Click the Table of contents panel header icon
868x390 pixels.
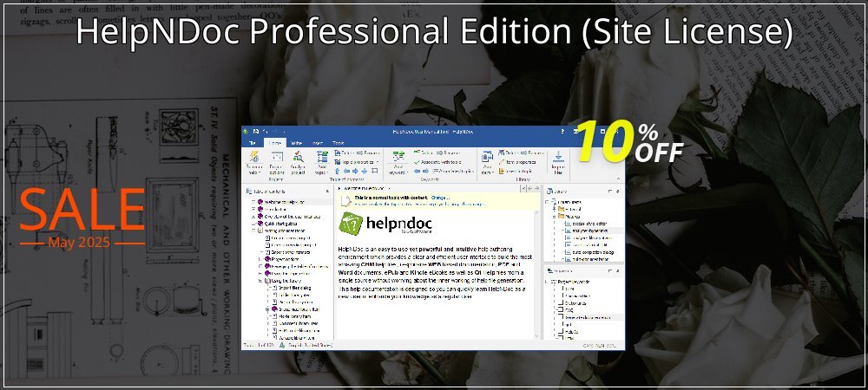[x=248, y=192]
